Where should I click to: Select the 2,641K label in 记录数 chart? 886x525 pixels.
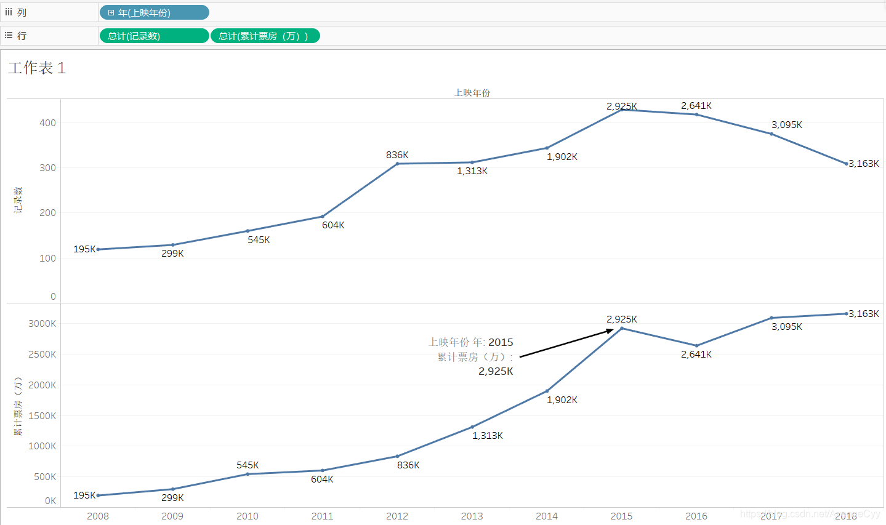click(x=696, y=106)
